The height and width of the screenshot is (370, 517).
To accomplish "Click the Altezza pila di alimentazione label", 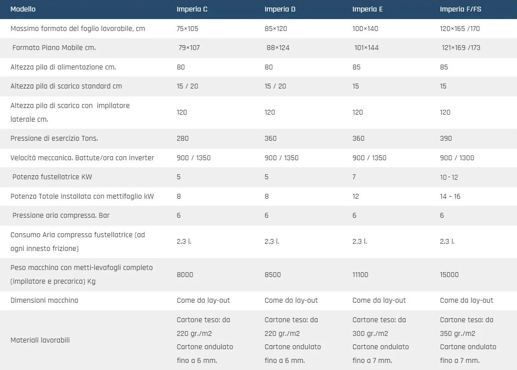I will [63, 67].
